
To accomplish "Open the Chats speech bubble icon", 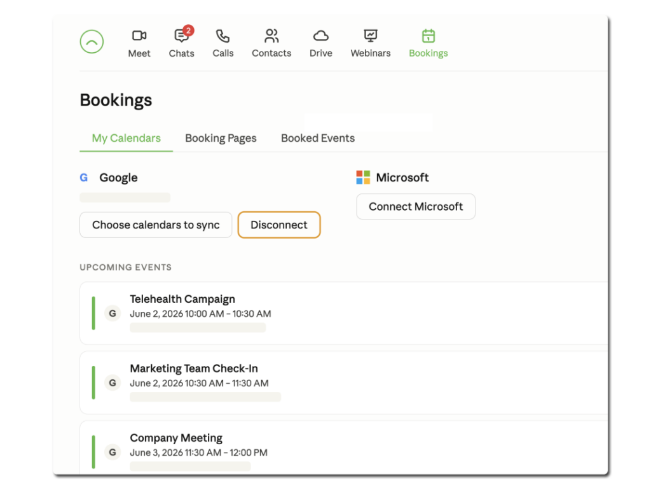I will pyautogui.click(x=181, y=36).
